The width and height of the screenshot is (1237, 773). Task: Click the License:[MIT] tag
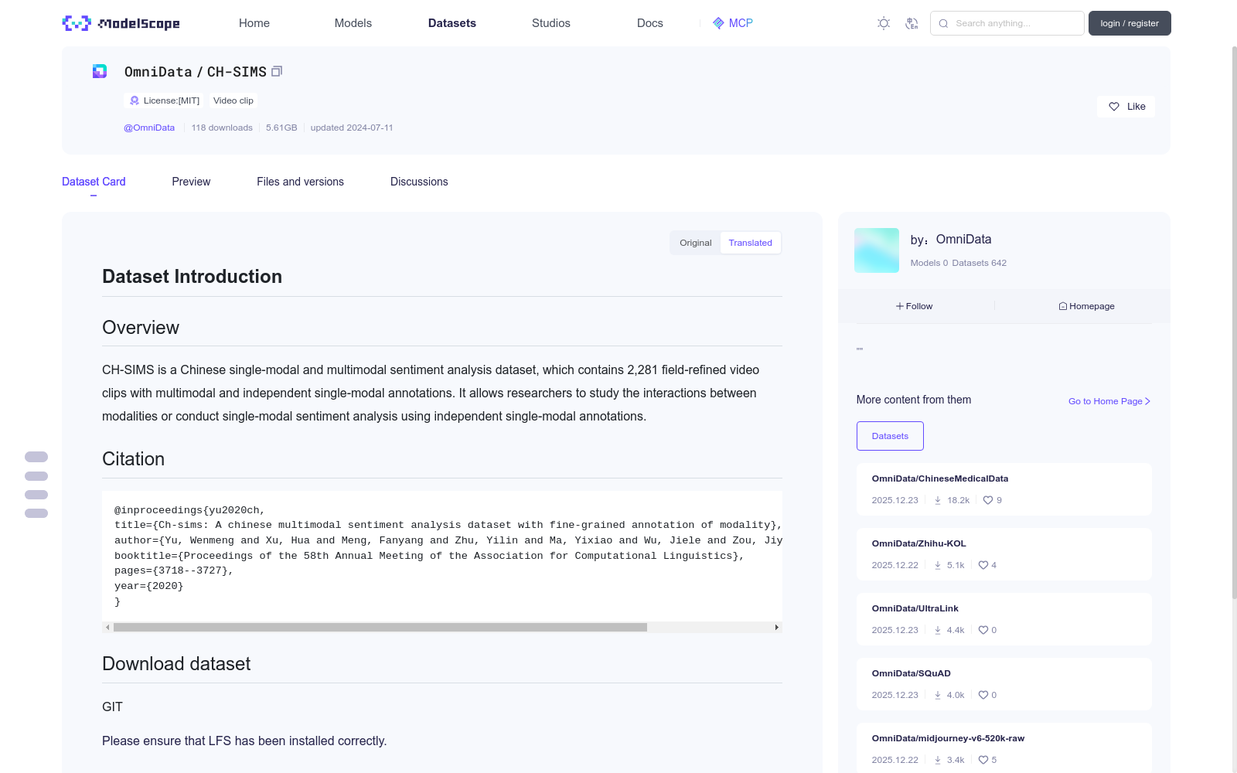[165, 100]
